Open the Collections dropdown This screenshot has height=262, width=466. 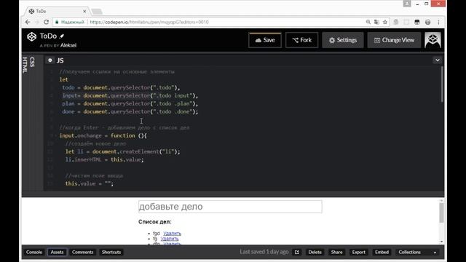point(417,253)
